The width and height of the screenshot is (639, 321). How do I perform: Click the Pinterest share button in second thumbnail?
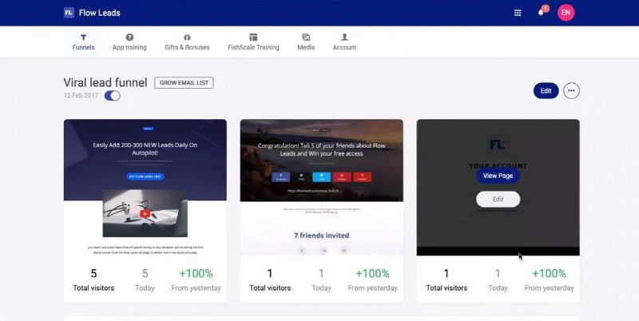tap(363, 176)
